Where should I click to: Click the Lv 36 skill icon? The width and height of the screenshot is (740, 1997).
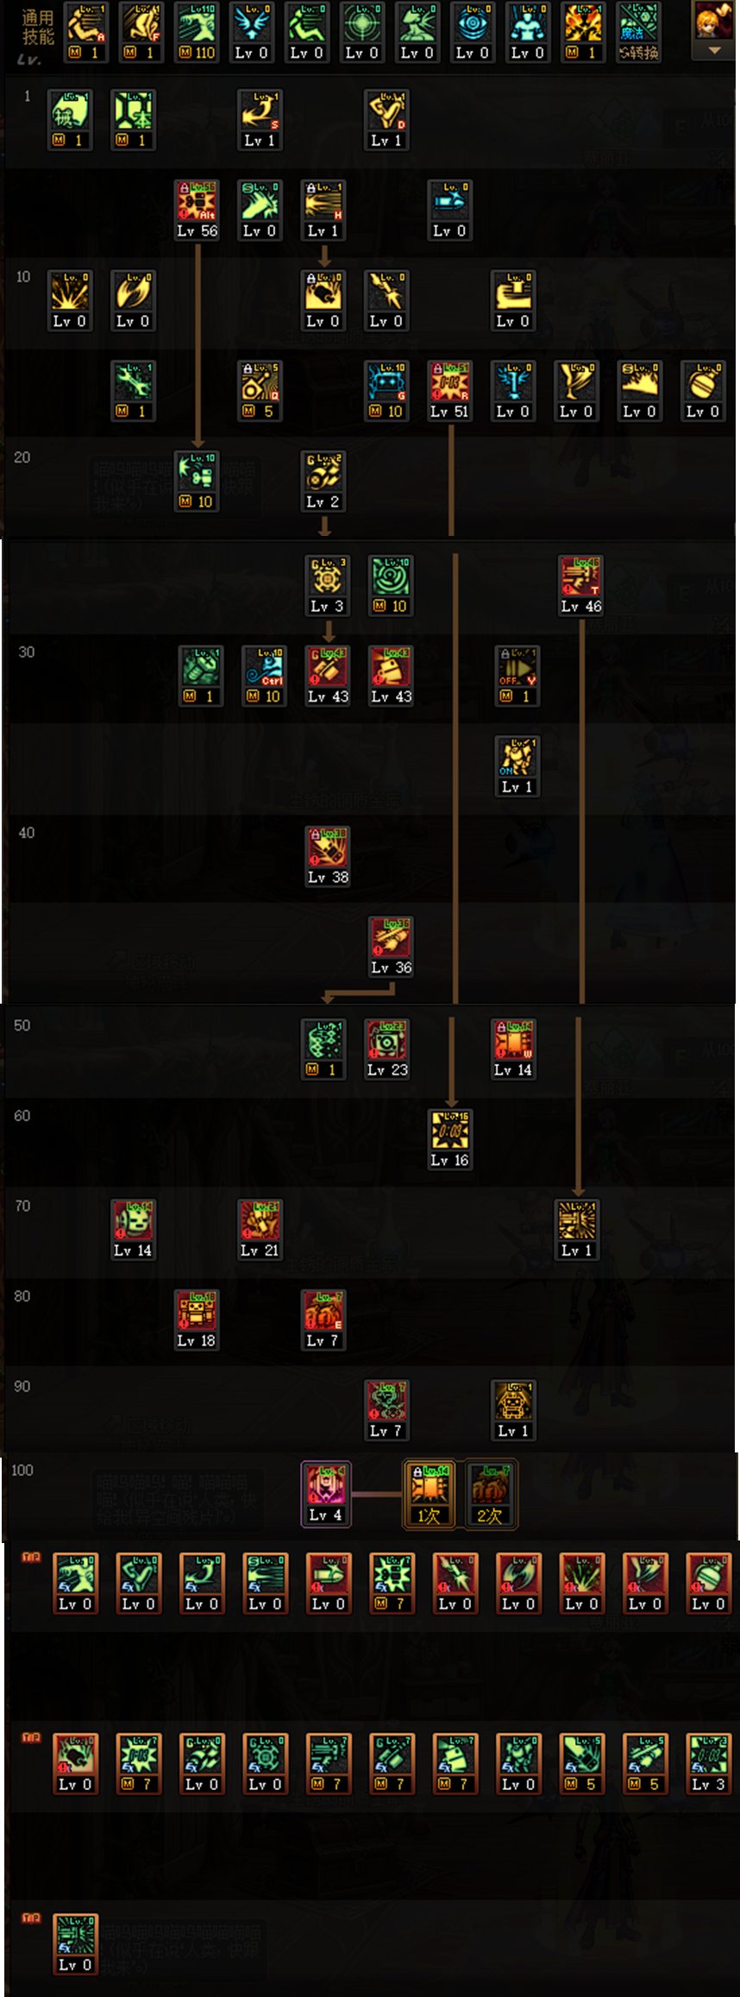391,948
